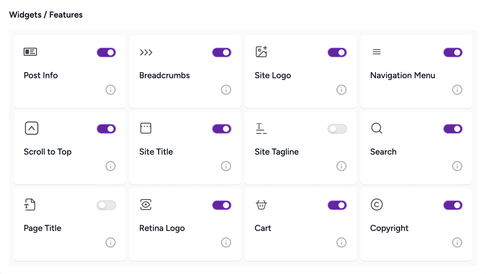Screen dimensions: 486x274
Task: Select the Site Logo image icon
Action: click(x=261, y=52)
